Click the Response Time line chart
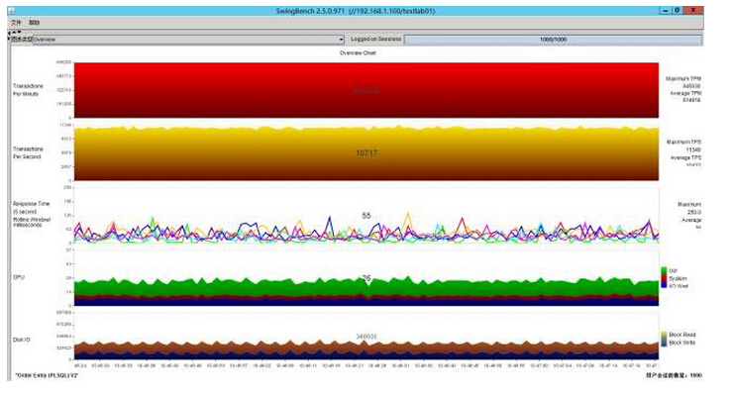Screen dimensions: 731x398 (366, 215)
